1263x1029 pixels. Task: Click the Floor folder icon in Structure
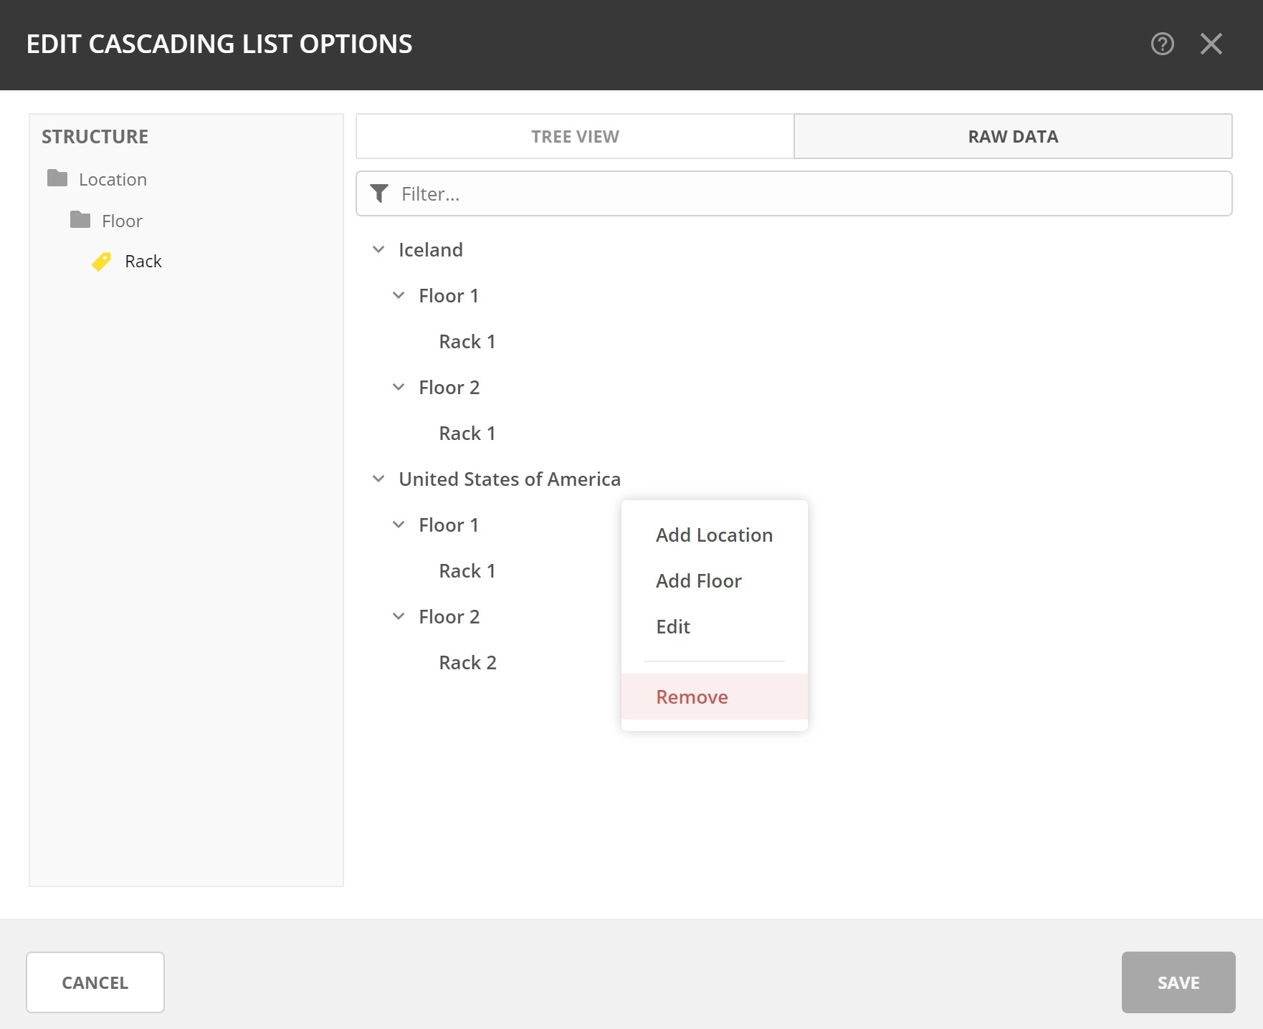point(80,220)
